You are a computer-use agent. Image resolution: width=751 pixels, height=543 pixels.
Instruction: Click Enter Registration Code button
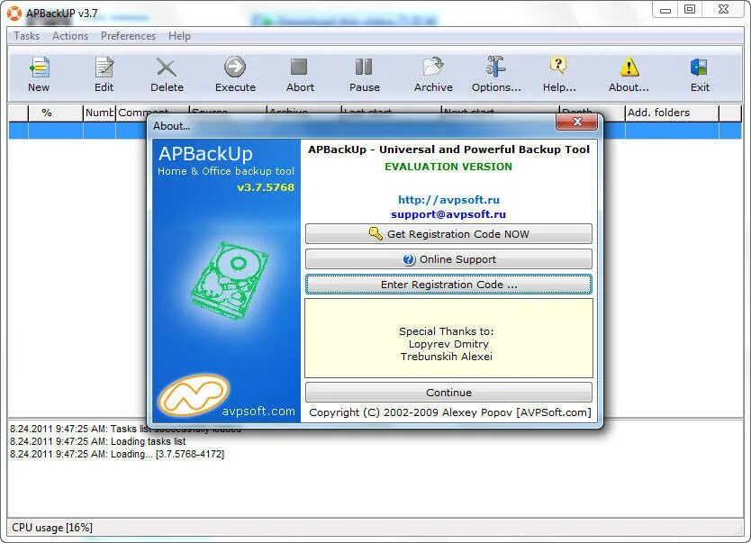(448, 285)
